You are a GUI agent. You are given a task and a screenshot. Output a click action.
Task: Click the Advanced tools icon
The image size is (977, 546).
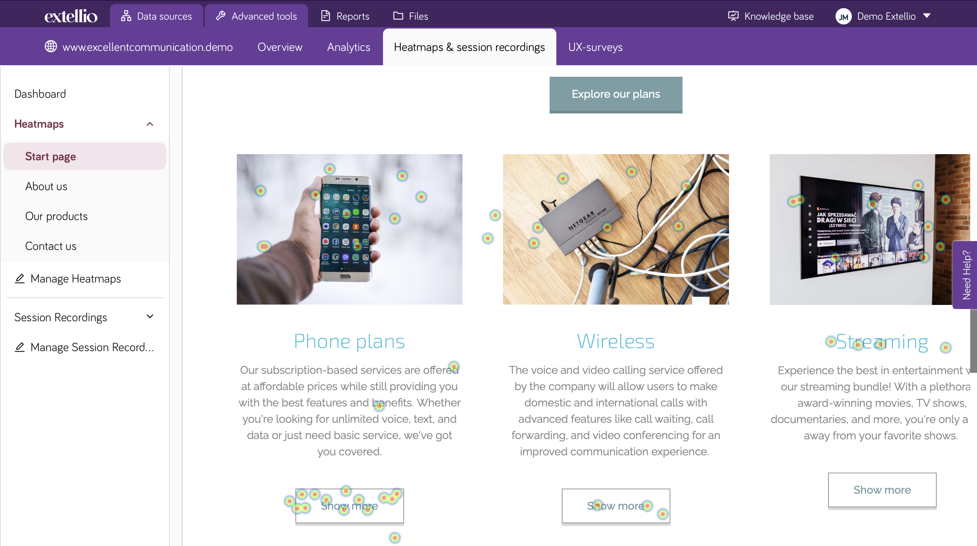click(x=221, y=15)
